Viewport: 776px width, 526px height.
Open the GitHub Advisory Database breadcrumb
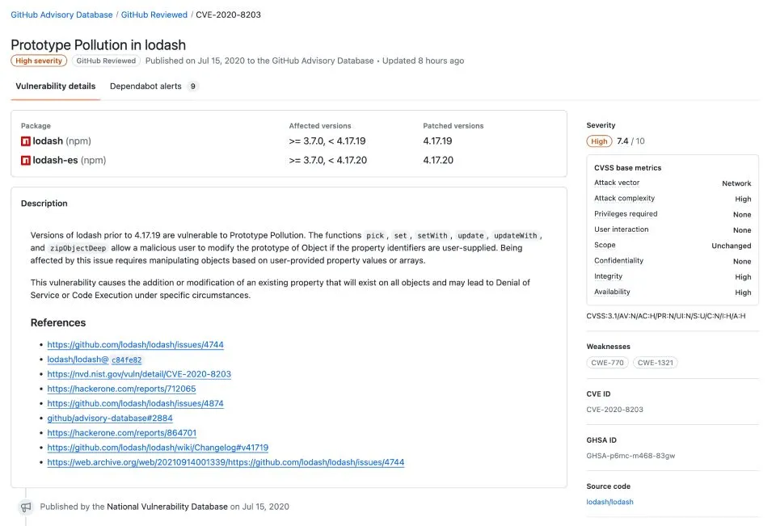(60, 14)
